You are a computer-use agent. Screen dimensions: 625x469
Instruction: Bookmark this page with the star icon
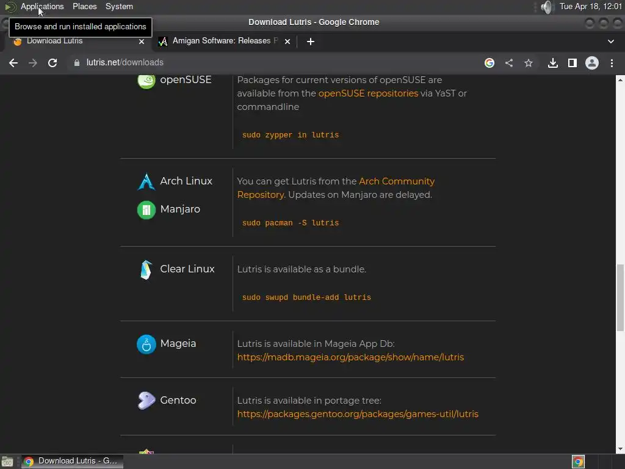click(x=529, y=63)
